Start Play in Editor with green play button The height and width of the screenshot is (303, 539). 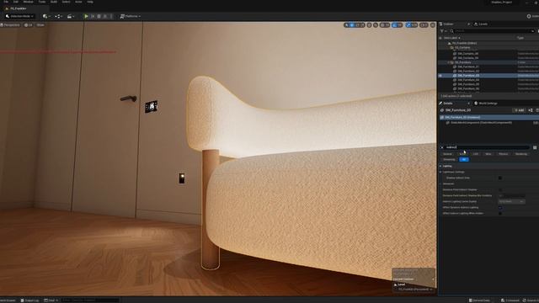tap(86, 16)
